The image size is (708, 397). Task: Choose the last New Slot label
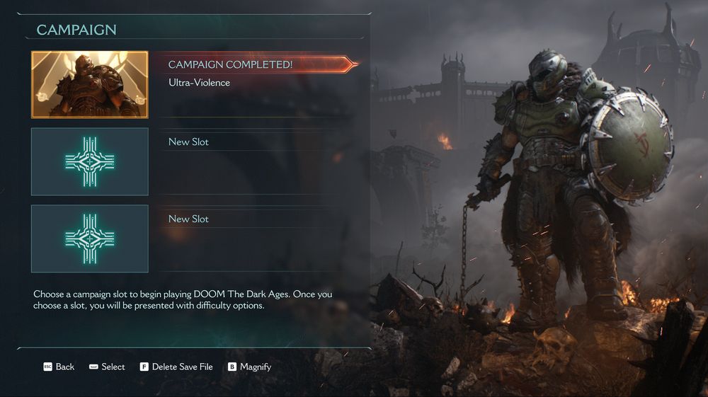point(188,219)
